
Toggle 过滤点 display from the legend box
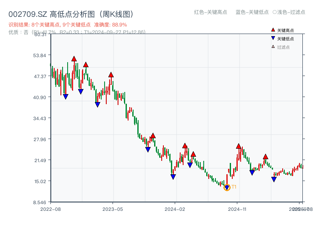tap(281, 47)
